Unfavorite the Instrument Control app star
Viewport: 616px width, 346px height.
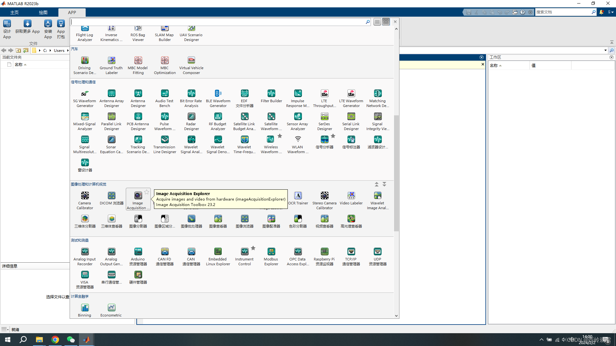click(x=253, y=248)
